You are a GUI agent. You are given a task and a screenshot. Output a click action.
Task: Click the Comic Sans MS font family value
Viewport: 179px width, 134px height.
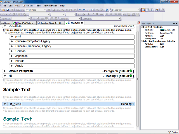pyautogui.click(x=166, y=33)
